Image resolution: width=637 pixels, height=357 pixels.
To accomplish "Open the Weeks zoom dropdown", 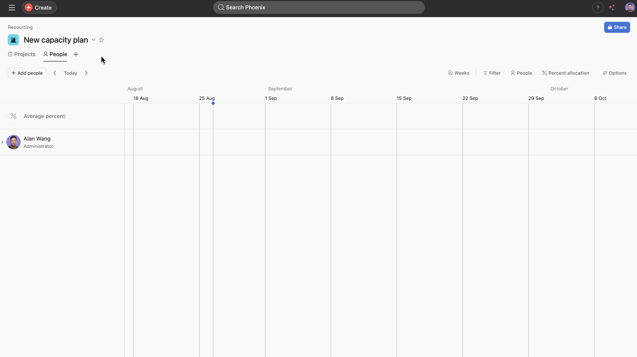I will (x=459, y=73).
